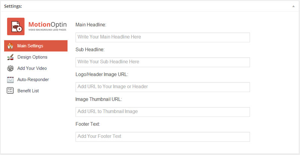Click the film reel icon for video

point(10,68)
